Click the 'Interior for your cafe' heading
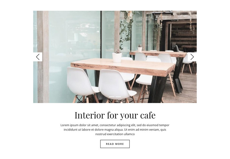 115,115
